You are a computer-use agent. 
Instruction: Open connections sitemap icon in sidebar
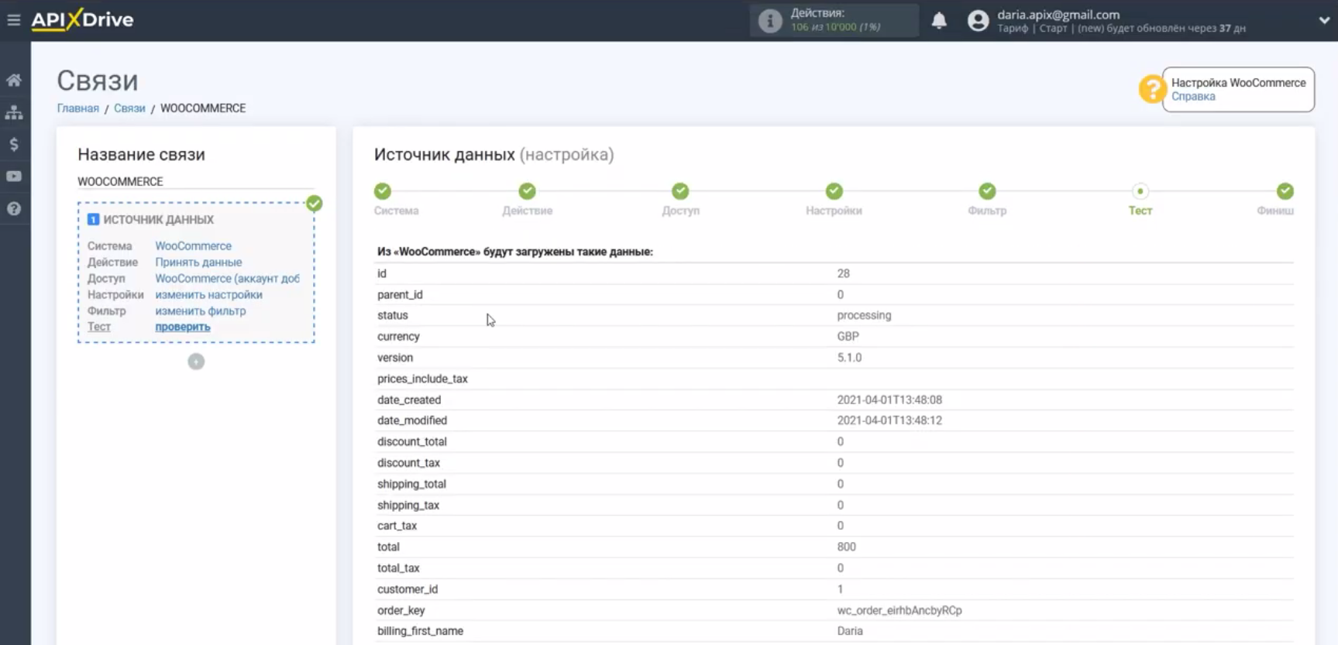pyautogui.click(x=14, y=112)
